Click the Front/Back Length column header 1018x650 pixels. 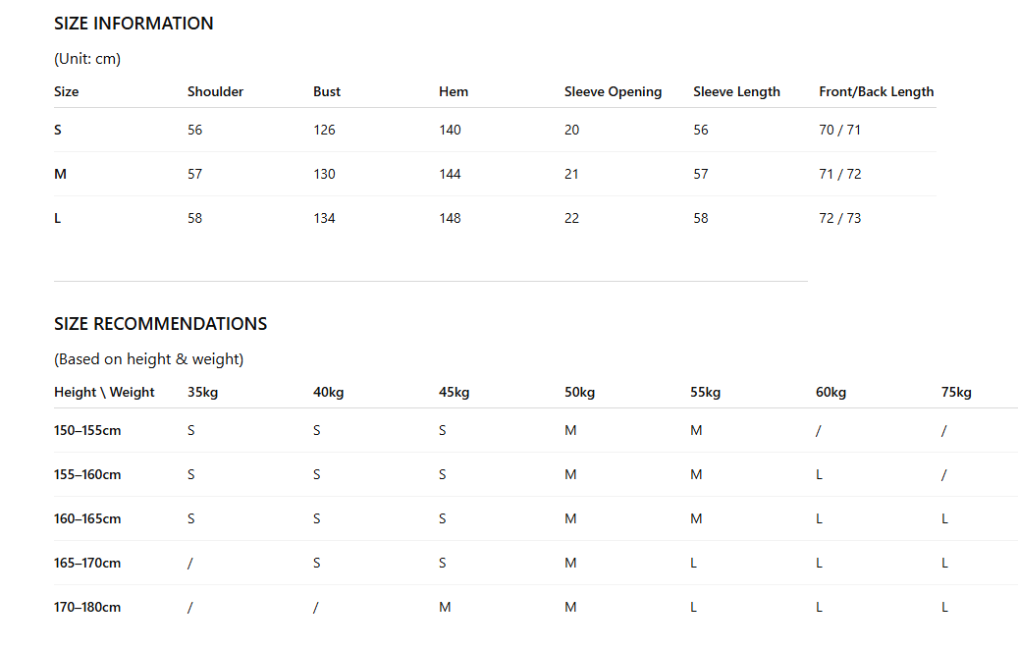877,91
